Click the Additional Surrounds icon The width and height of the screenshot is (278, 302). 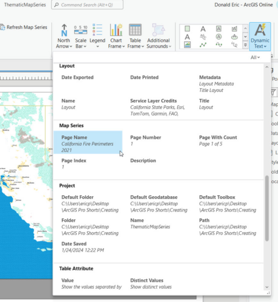(x=159, y=30)
